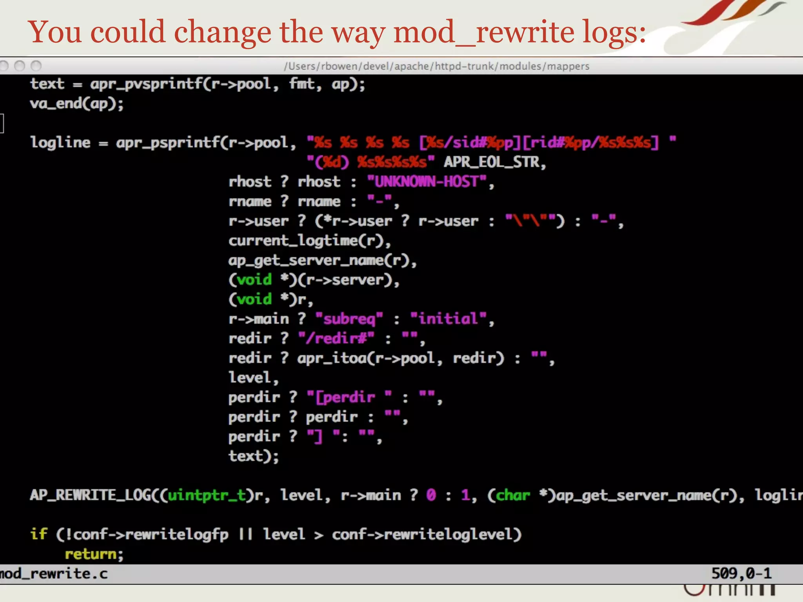Click the slide title about mod_rewrite logs
This screenshot has width=803, height=602.
[337, 33]
